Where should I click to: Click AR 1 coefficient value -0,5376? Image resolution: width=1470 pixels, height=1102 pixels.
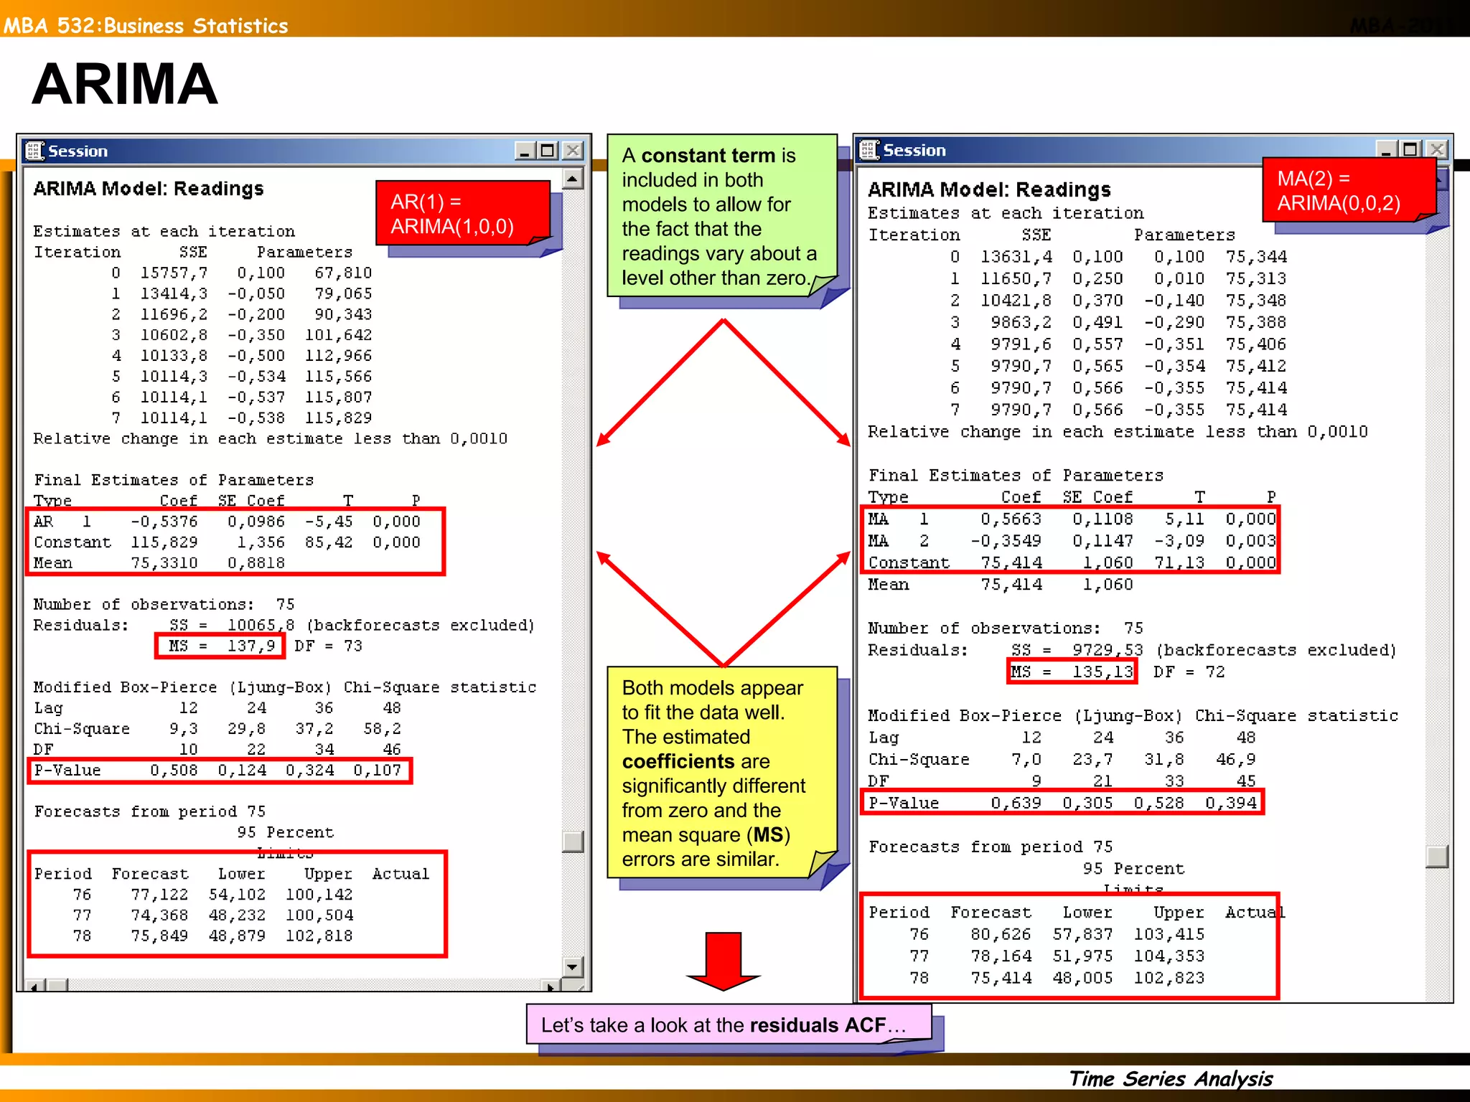click(x=164, y=522)
